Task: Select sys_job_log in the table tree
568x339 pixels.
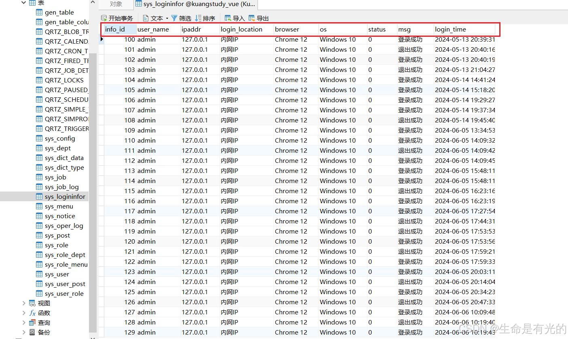Action: pyautogui.click(x=62, y=187)
